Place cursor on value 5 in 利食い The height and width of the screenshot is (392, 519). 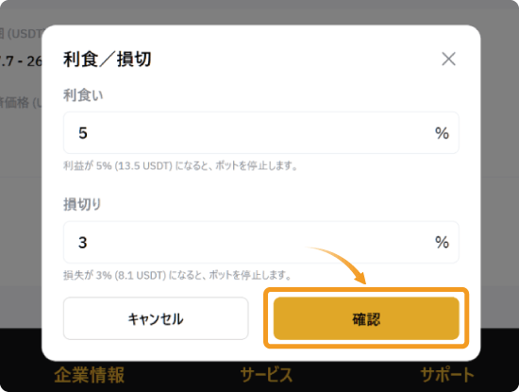tap(83, 133)
